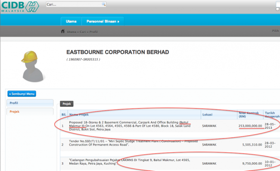Click the 5,505,310.00 contract value
Viewport: 280px width, 171px height.
coord(252,145)
